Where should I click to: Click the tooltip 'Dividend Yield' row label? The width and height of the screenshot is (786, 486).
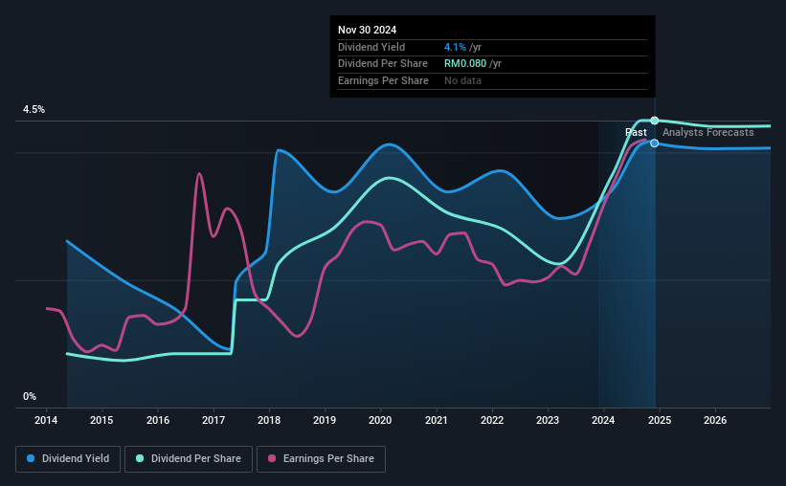click(x=371, y=47)
